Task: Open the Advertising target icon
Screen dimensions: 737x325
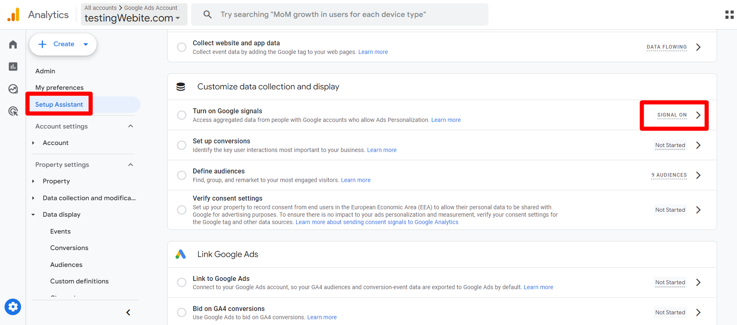Action: pyautogui.click(x=13, y=111)
